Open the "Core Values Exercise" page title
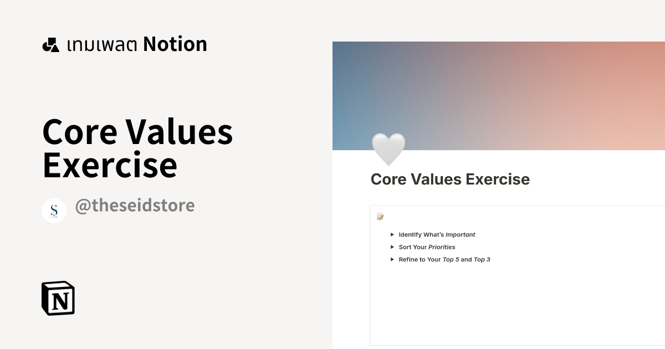This screenshot has width=665, height=349. click(x=449, y=179)
